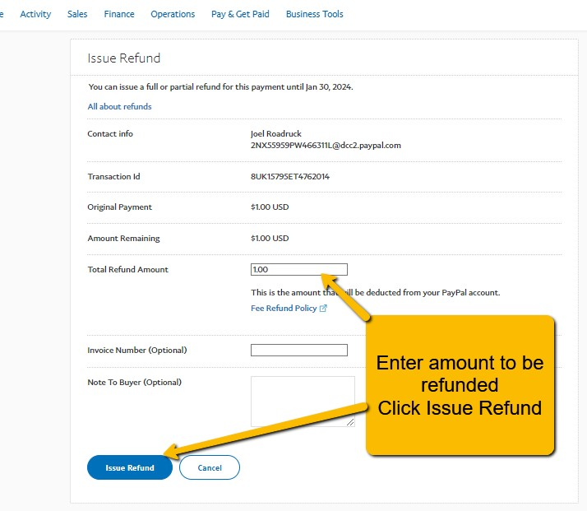Submit with the Issue Refund button
The width and height of the screenshot is (587, 511).
(x=130, y=467)
